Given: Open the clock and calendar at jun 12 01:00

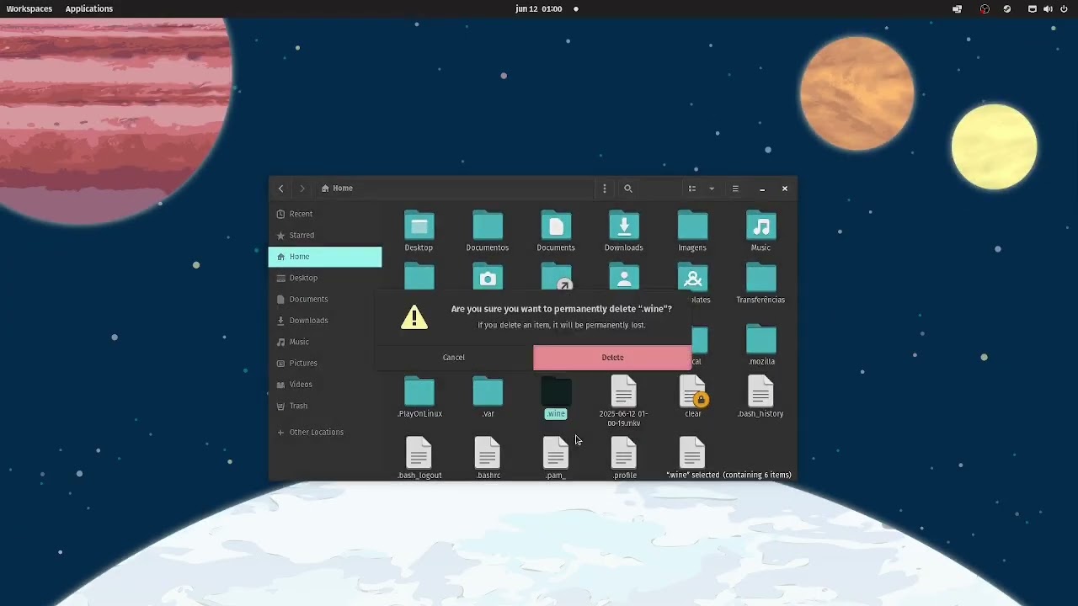Looking at the screenshot, I should 539,8.
